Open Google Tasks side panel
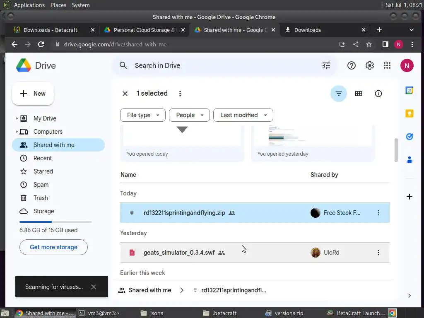Viewport: 424px width, 318px height. pyautogui.click(x=409, y=137)
